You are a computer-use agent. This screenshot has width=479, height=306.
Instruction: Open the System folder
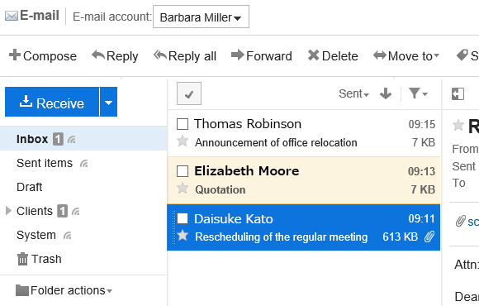(36, 235)
